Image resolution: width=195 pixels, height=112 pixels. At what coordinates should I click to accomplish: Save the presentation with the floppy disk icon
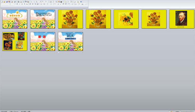7,2
